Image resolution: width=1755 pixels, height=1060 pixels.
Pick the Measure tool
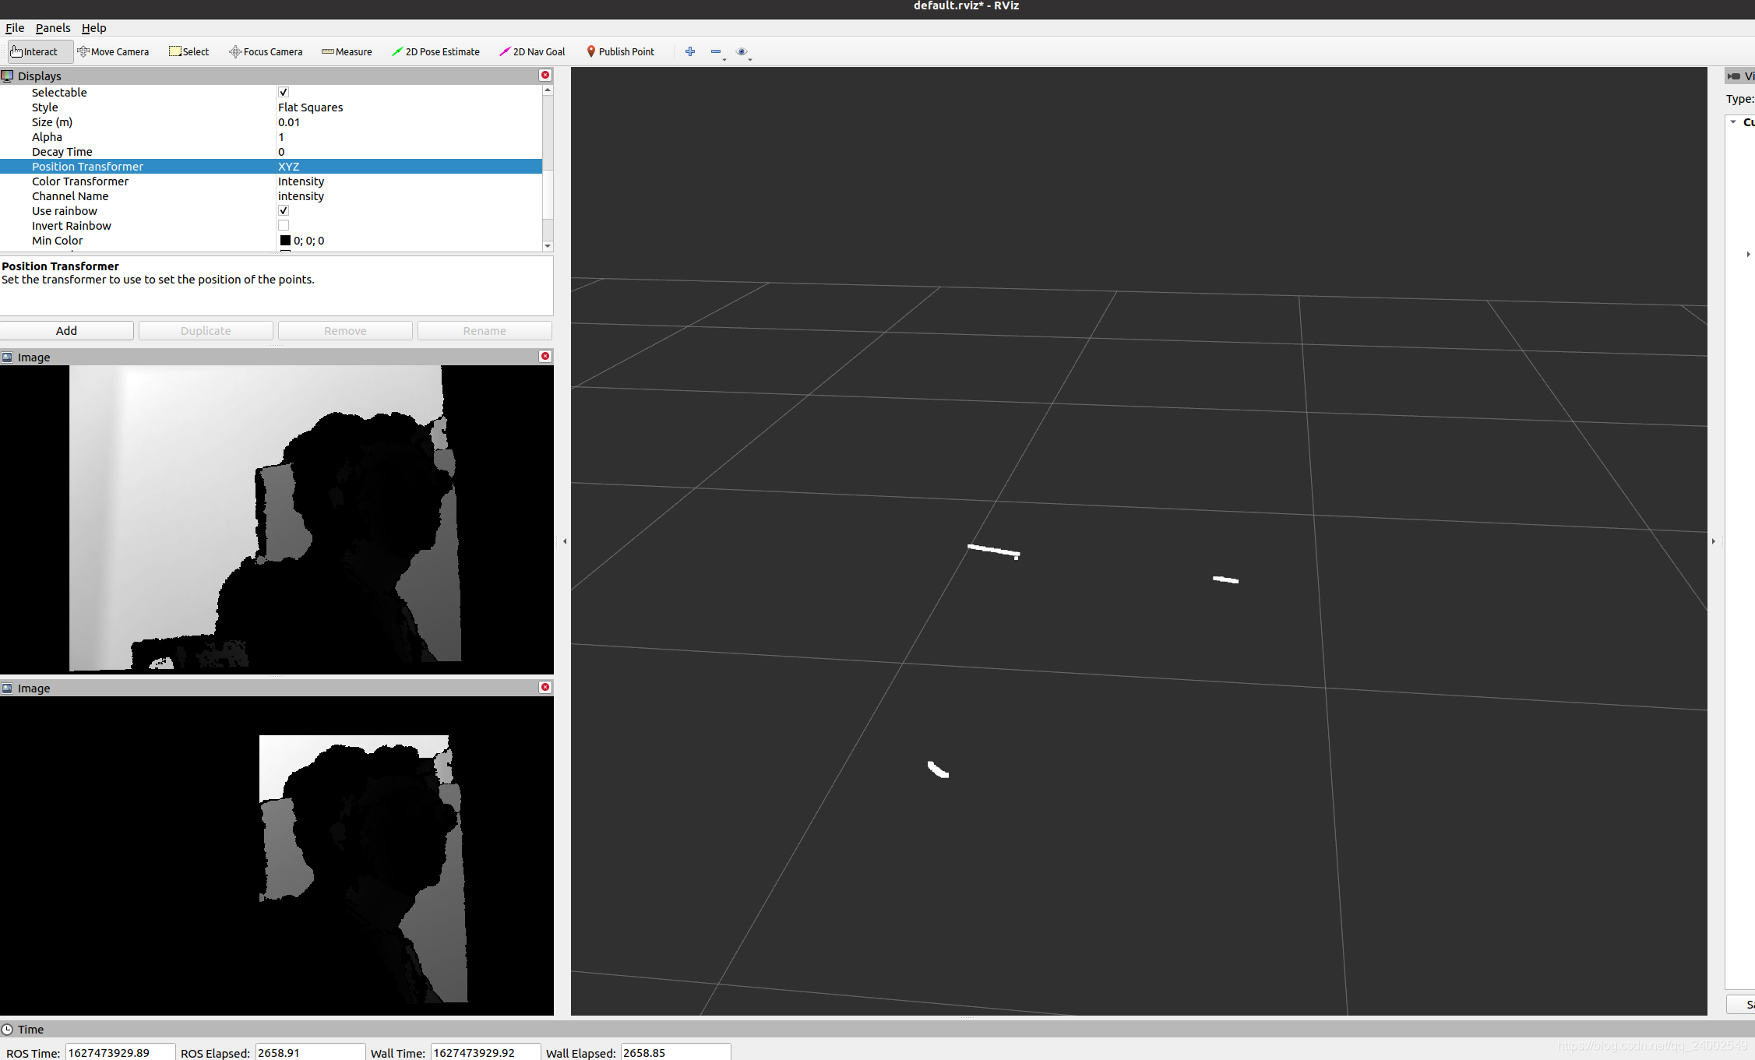click(x=347, y=52)
